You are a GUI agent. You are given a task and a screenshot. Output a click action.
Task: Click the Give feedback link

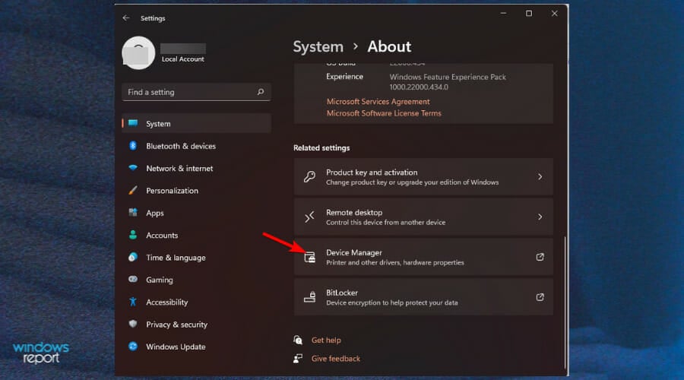335,358
